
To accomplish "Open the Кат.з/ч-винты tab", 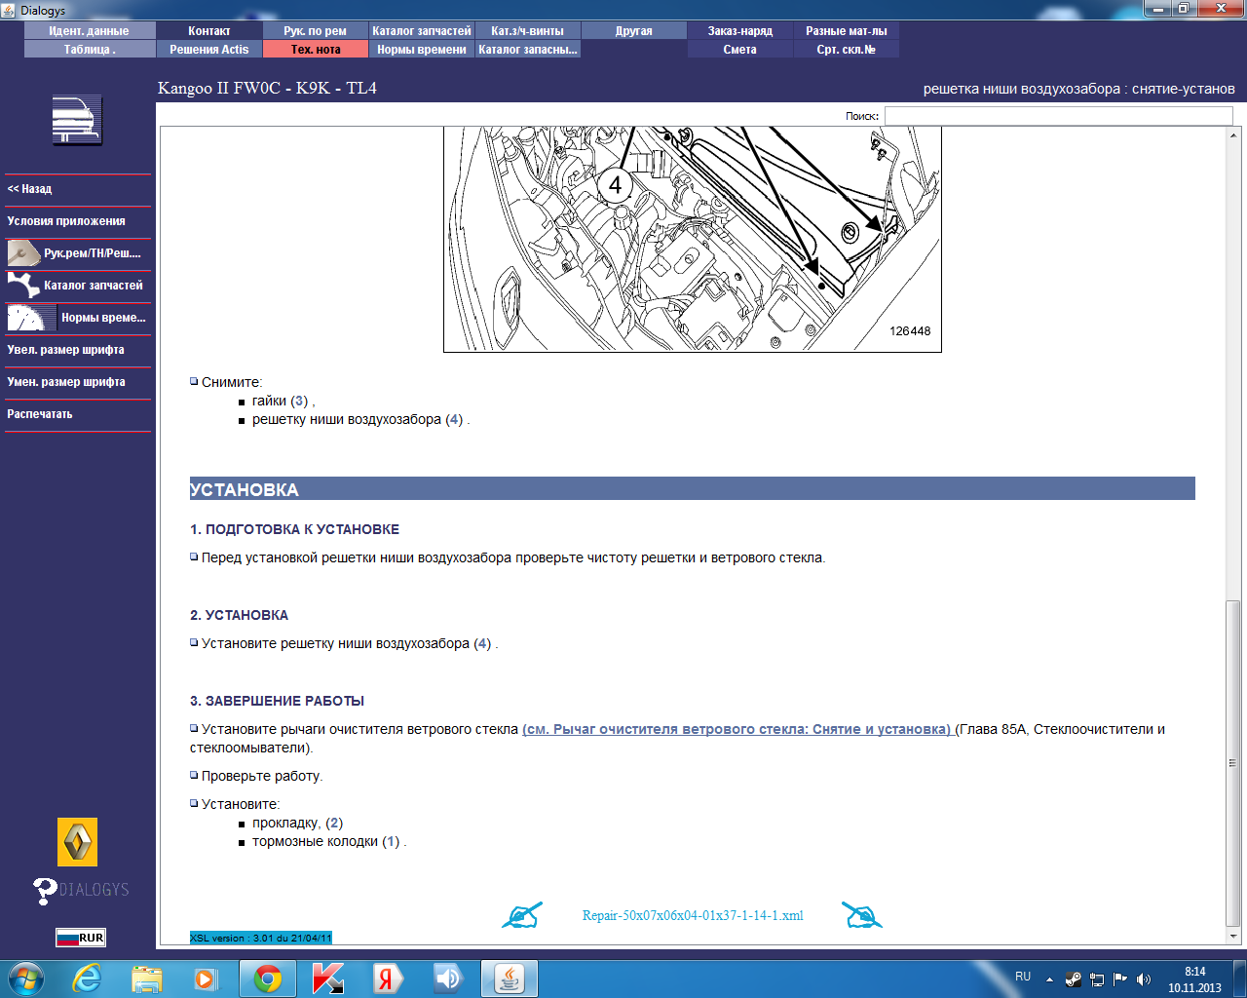I will coord(528,31).
